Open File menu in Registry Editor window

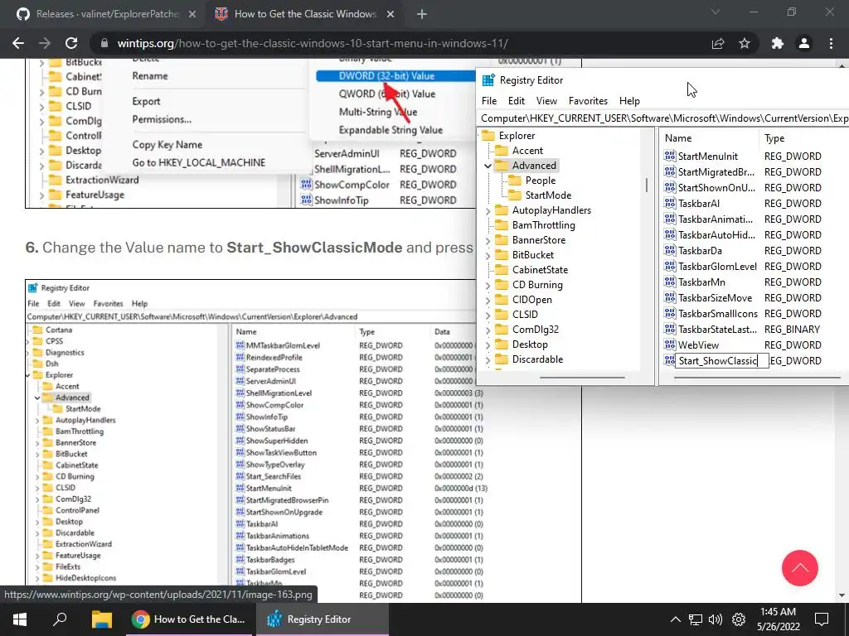489,100
